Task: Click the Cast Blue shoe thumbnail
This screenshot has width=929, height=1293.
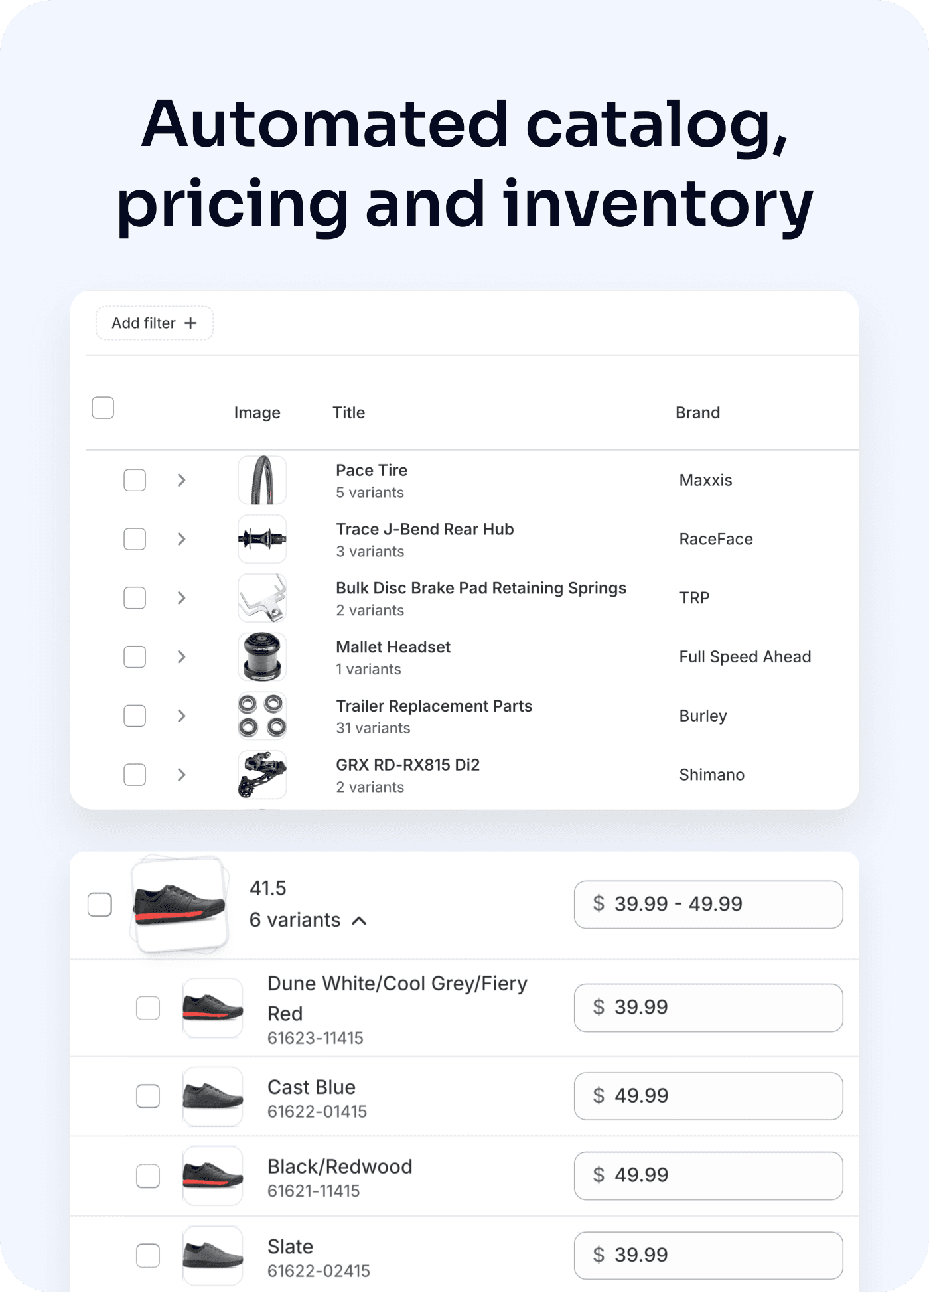Action: pos(212,1097)
